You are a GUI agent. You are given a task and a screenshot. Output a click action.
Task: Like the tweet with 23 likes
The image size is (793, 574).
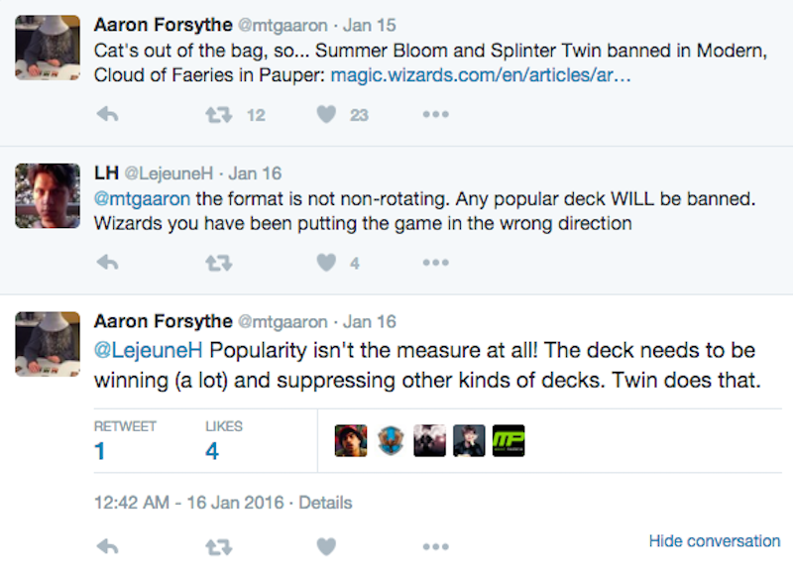tap(326, 114)
